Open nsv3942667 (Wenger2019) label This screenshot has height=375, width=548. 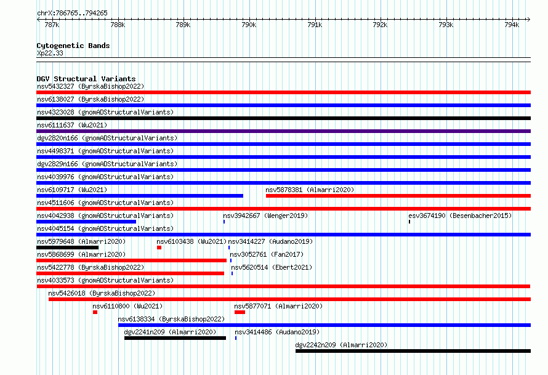coord(265,216)
